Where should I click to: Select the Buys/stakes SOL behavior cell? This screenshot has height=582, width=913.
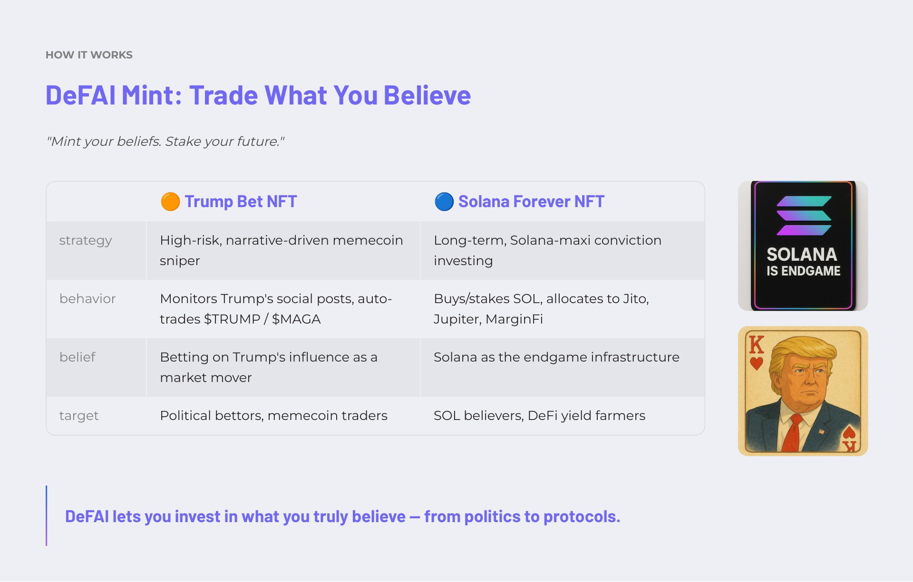(x=563, y=309)
